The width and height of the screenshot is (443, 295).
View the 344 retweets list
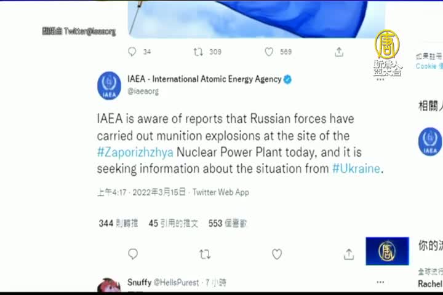tap(118, 223)
